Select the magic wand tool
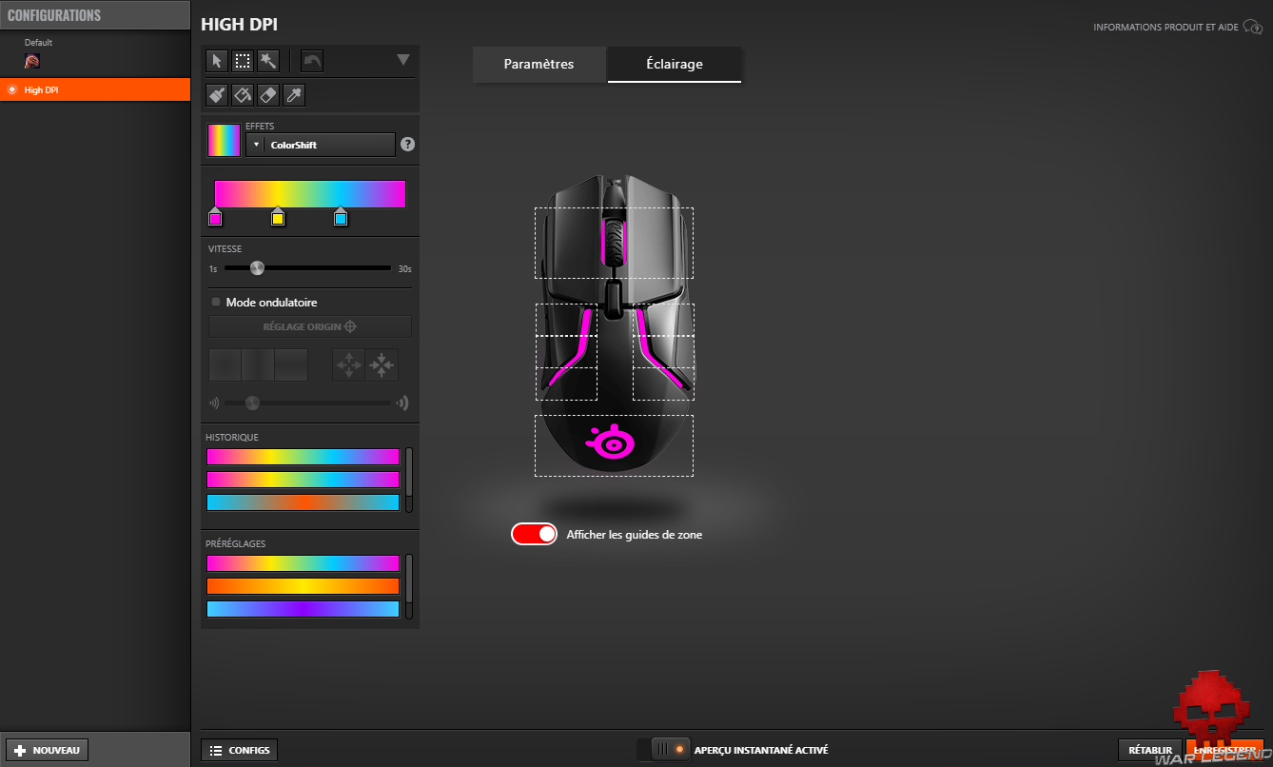Viewport: 1273px width, 767px height. (267, 61)
